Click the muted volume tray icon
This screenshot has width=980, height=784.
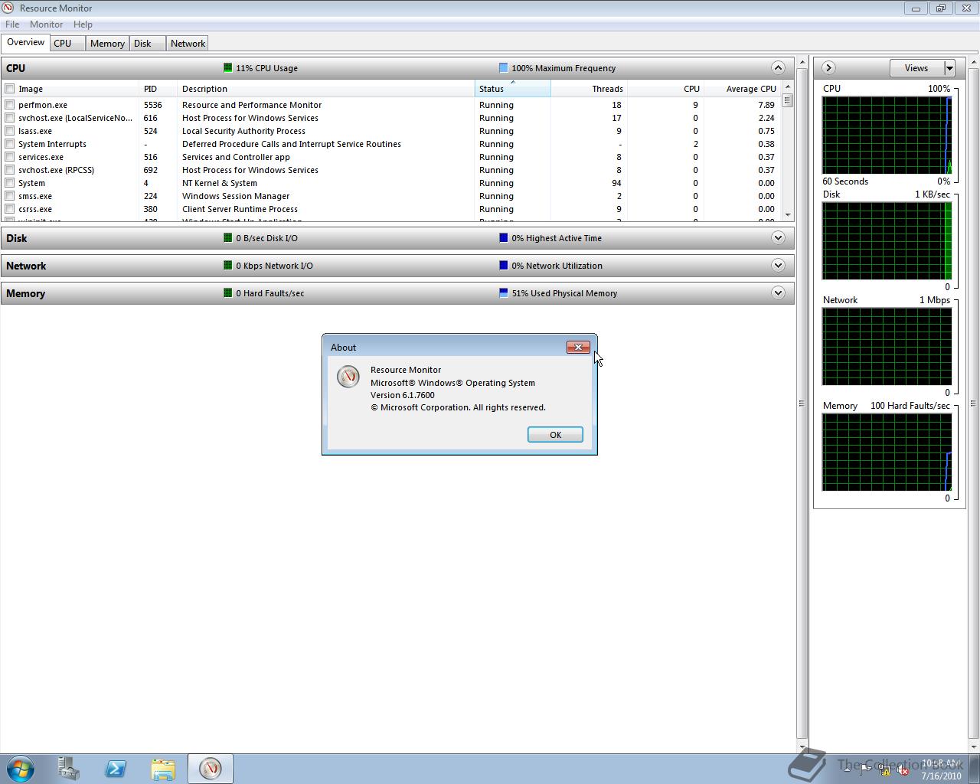point(903,770)
